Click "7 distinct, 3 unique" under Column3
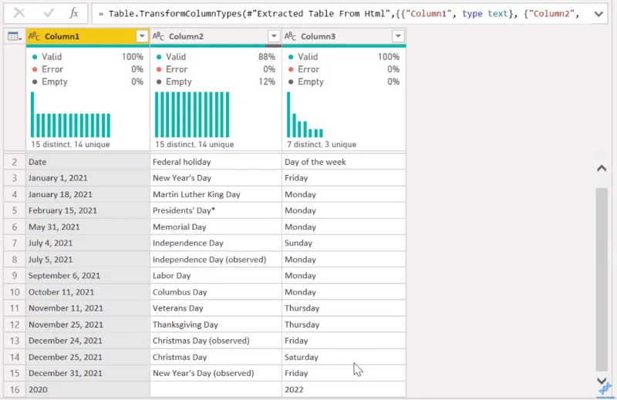This screenshot has height=400, width=617. tap(322, 144)
